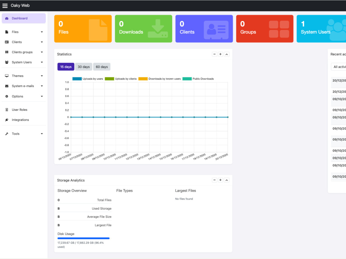
Task: Expand the System e-mails submenu arrow
Action: coord(42,86)
